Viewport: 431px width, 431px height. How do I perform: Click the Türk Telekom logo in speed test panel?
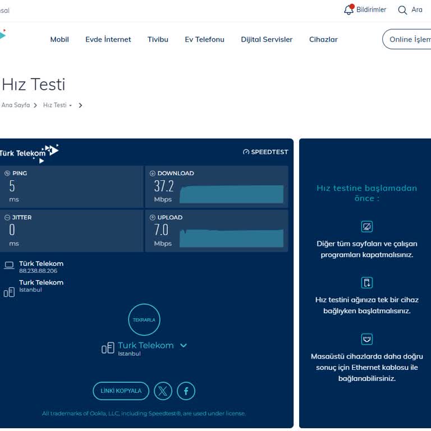coord(29,153)
